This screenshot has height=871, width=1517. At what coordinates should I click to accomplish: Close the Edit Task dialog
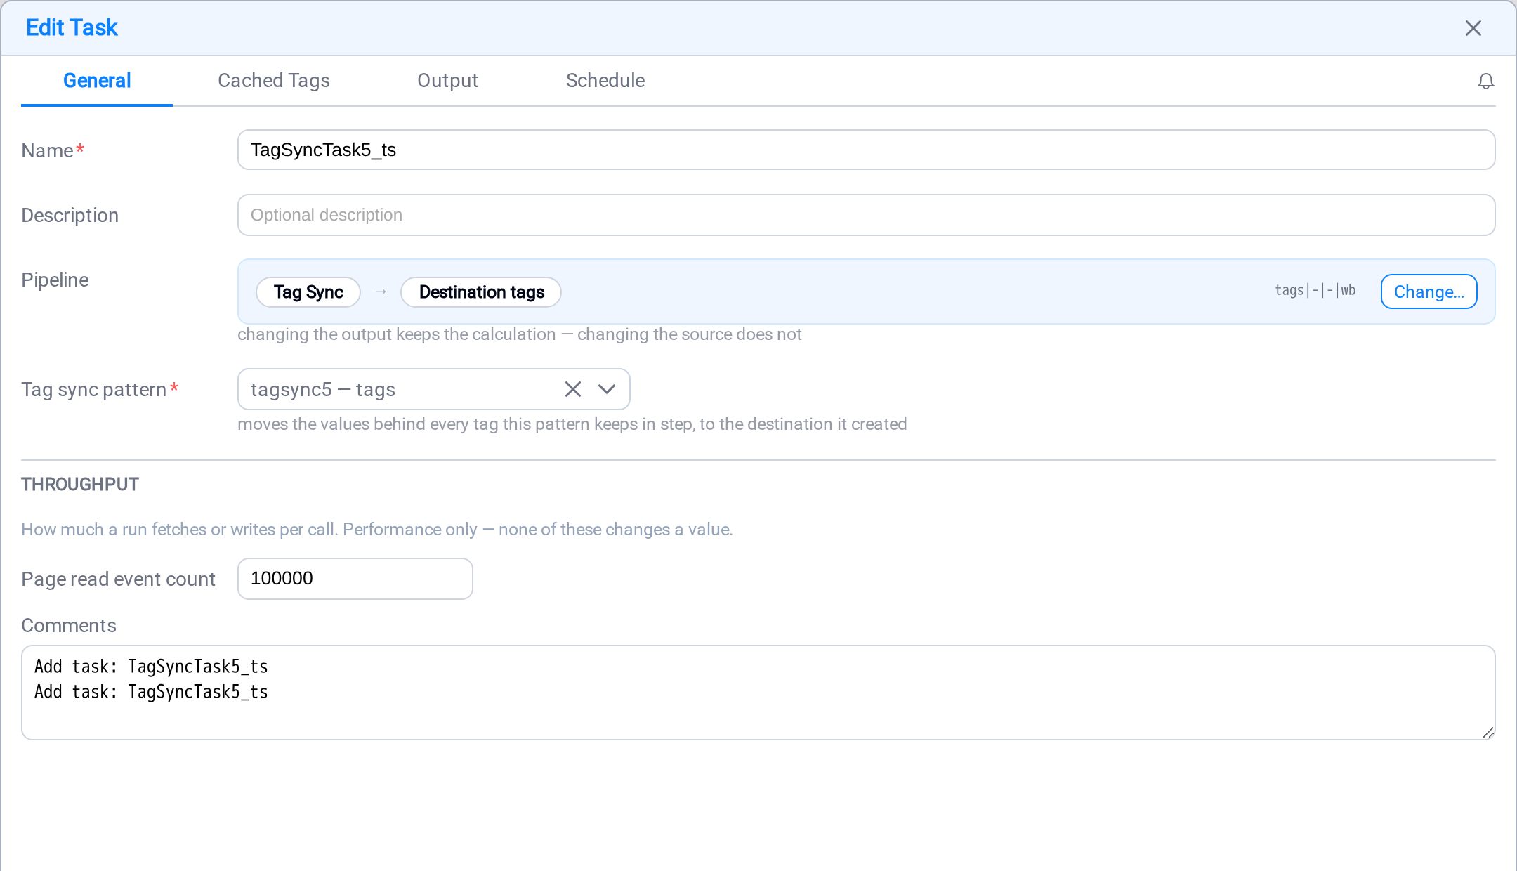(1473, 28)
